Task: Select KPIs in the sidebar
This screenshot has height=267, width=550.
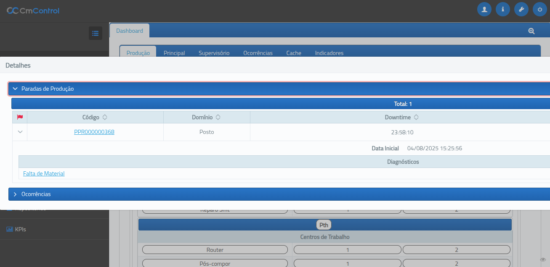Action: [20, 229]
